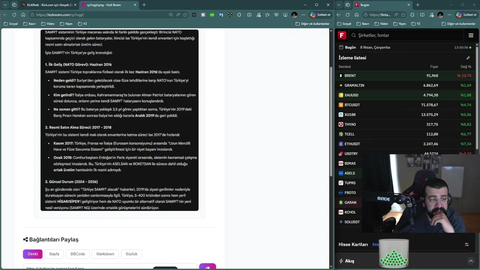Open browser essentials heart icon in left window
The width and height of the screenshot is (480, 270).
point(276,15)
